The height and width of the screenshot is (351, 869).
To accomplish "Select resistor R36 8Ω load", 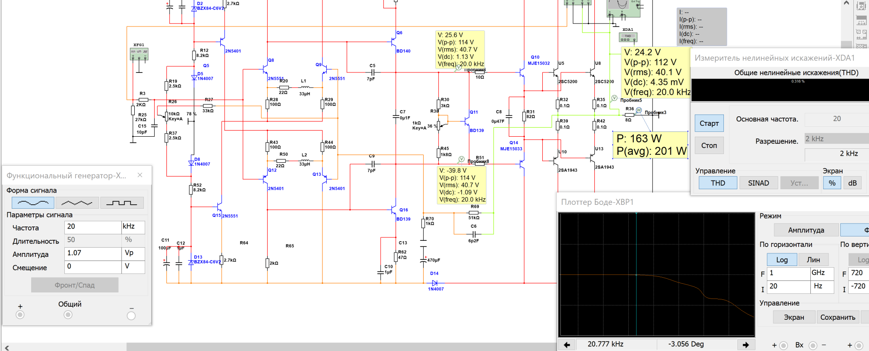I will click(x=629, y=114).
